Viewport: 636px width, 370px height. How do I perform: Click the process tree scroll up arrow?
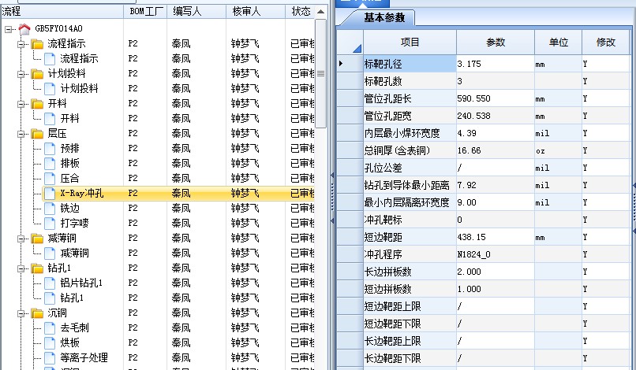coord(320,12)
